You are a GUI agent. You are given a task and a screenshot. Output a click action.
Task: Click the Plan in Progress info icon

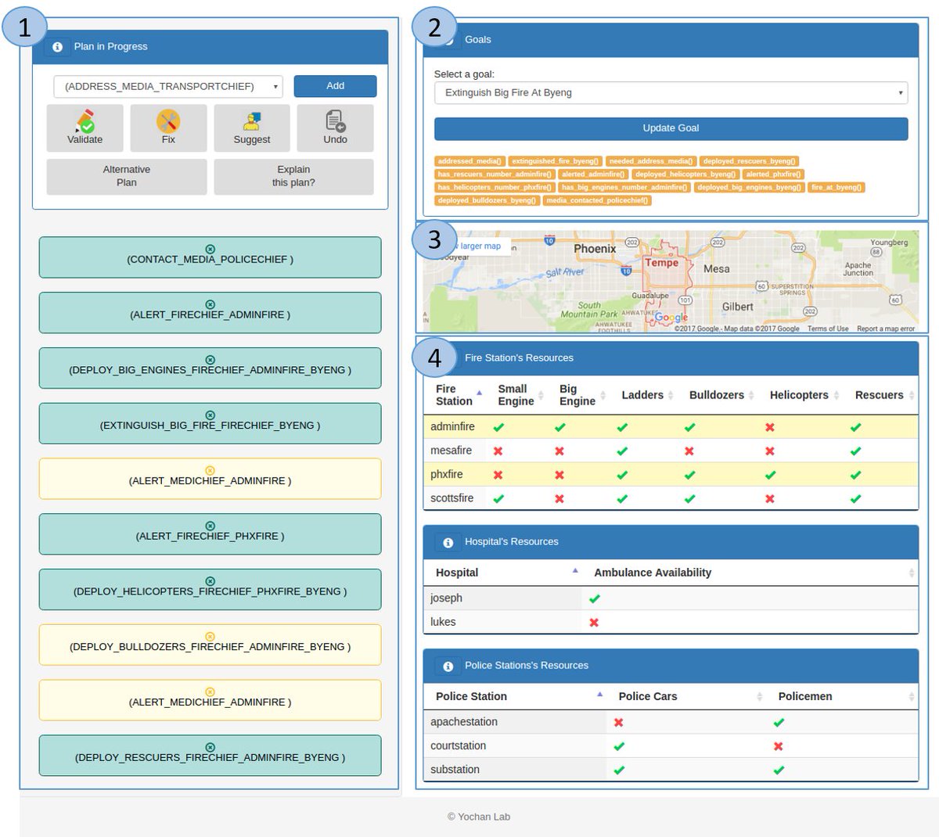57,47
